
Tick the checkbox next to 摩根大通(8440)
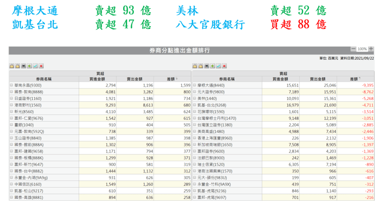click(194, 85)
